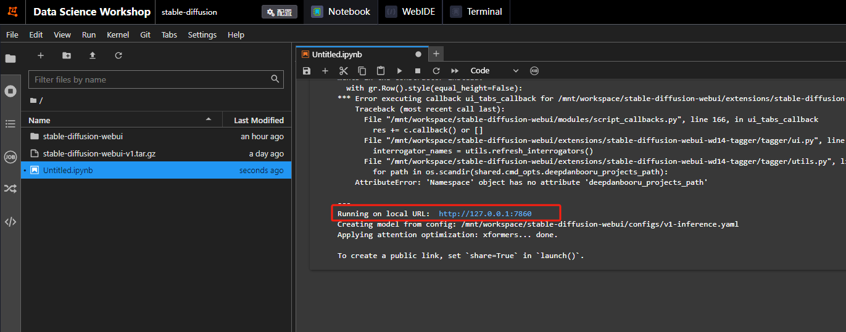Click the stable-diffusion project name label

[189, 12]
